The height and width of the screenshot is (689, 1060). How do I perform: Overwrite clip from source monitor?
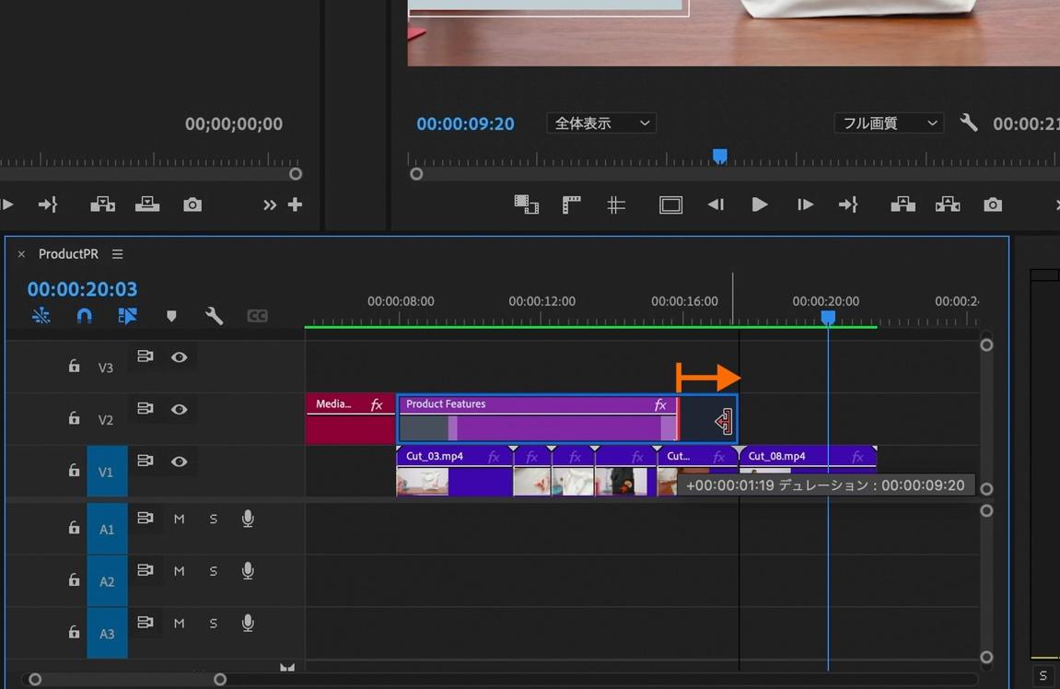147,204
